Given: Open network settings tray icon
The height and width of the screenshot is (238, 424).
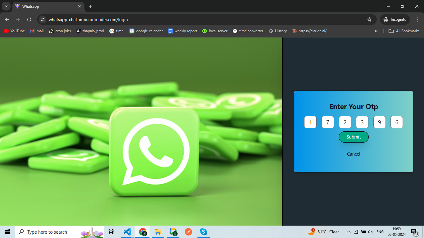Looking at the screenshot, I should coord(356,232).
